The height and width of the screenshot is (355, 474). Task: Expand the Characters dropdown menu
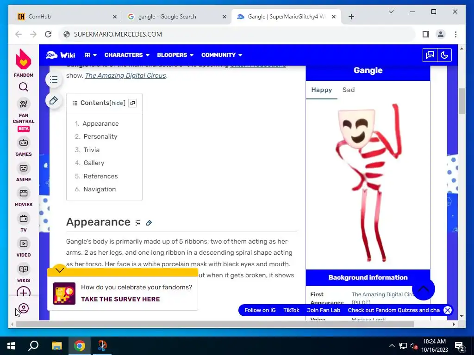point(127,55)
